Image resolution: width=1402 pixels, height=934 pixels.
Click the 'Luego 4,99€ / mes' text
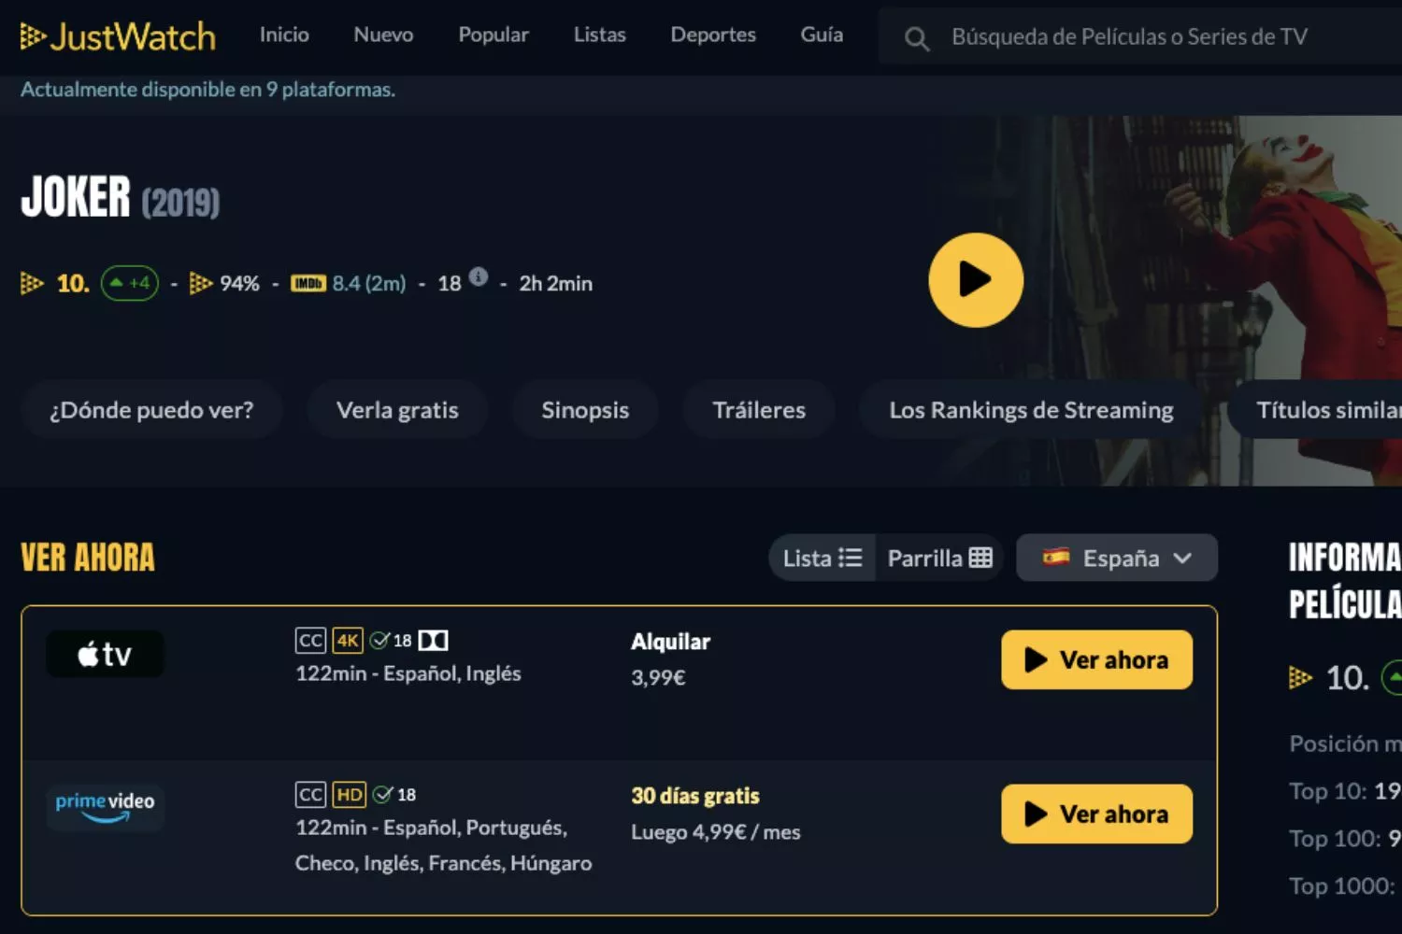716,832
